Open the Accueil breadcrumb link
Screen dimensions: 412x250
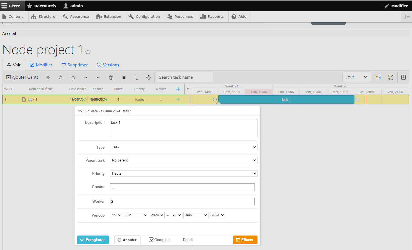[9, 33]
